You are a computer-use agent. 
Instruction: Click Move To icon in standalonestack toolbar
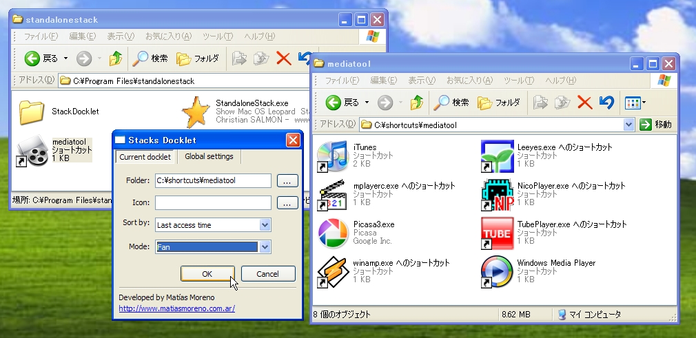click(x=239, y=58)
